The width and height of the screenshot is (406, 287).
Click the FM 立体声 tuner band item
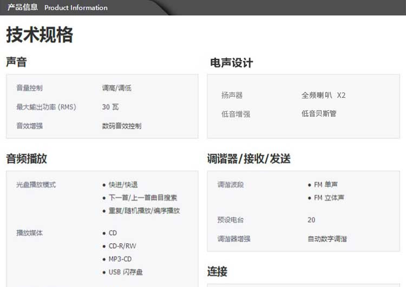[x=329, y=198]
